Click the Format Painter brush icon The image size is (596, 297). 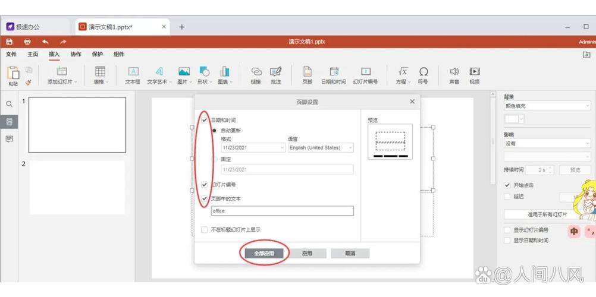click(29, 82)
